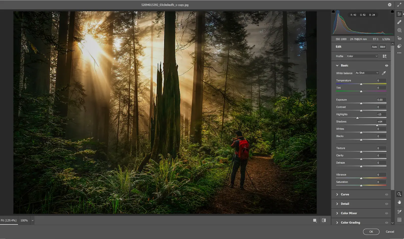Open the zoom level dropdown near 100%
404x239 pixels.
point(32,220)
